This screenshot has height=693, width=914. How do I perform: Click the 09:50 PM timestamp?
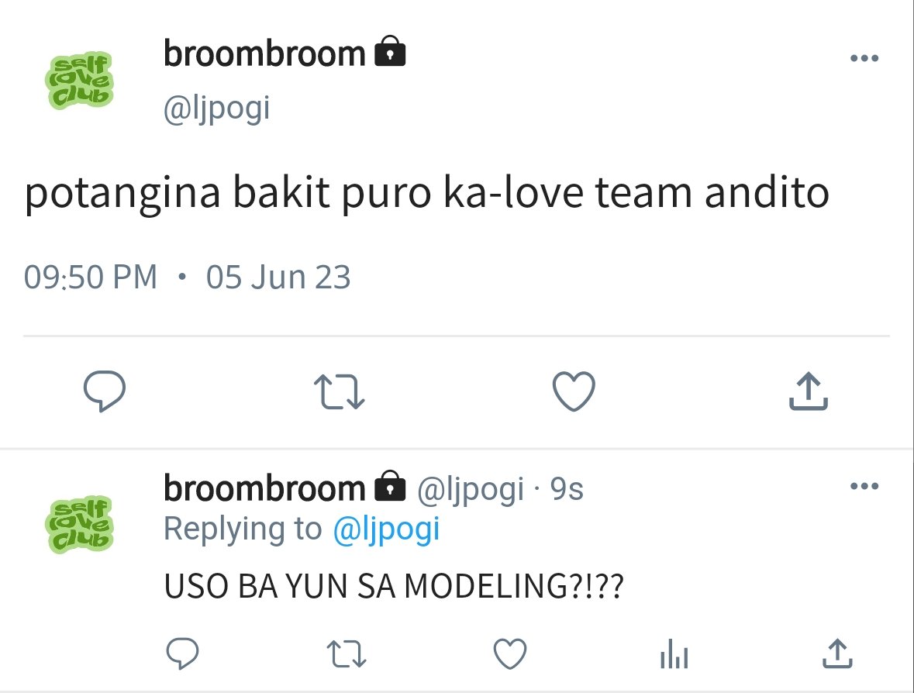(x=91, y=277)
